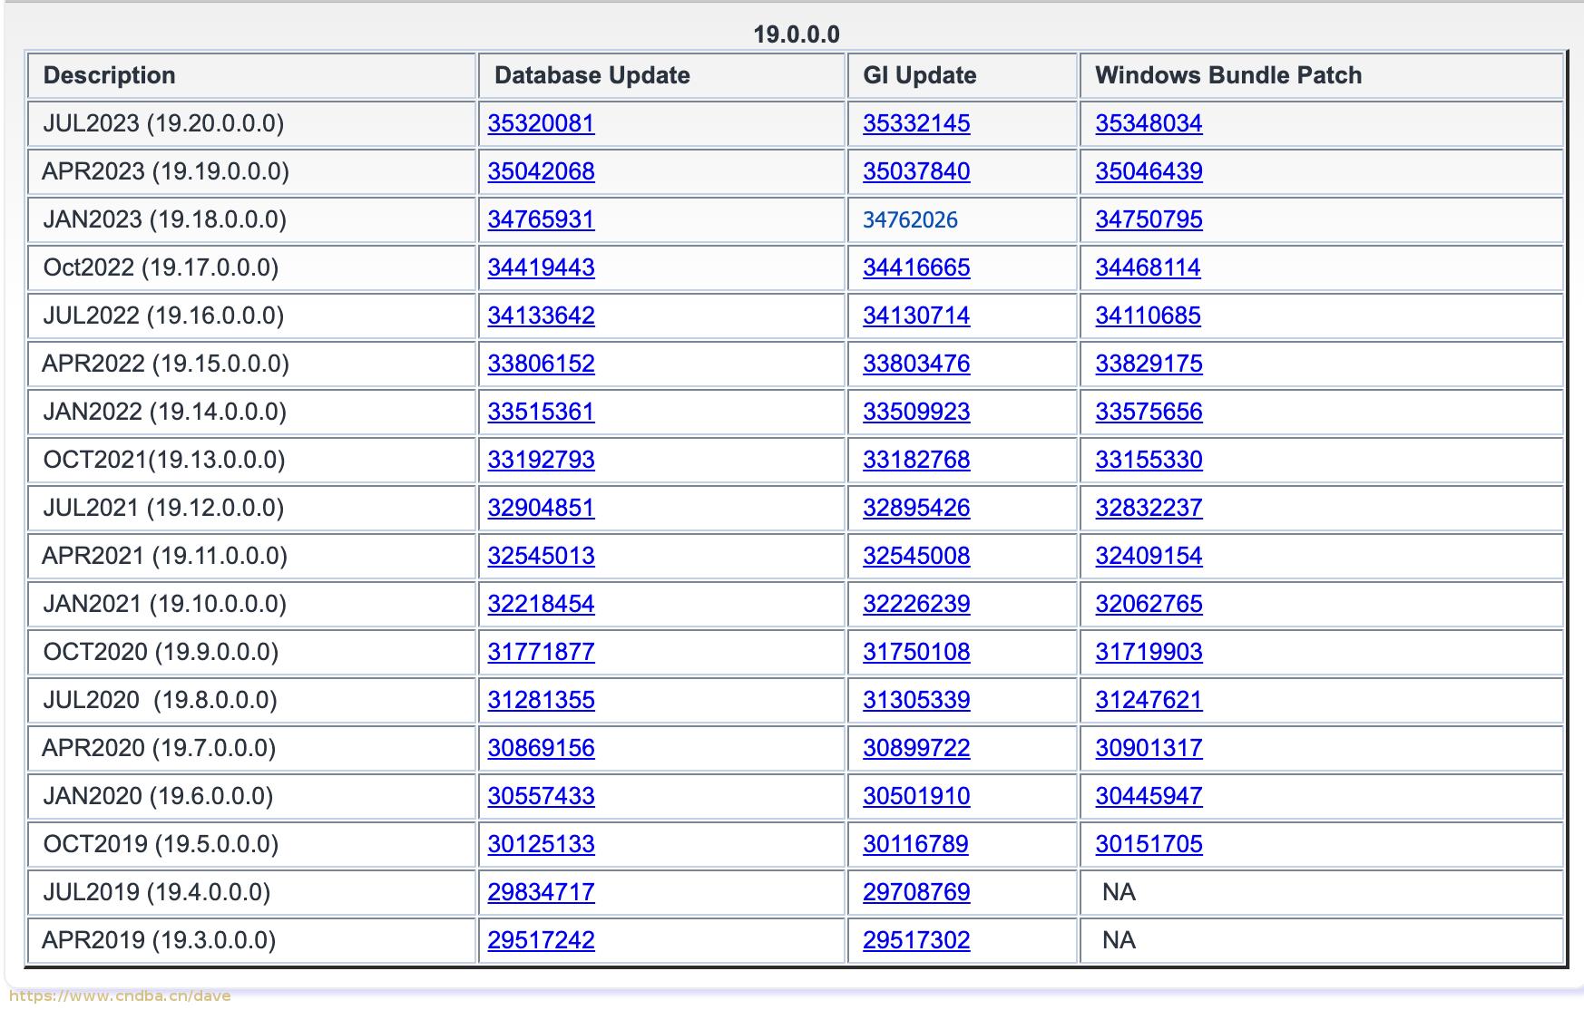Select the APR2019 (19.3.0.0.0) description cell

click(x=252, y=940)
